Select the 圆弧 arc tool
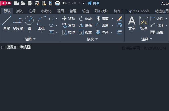Screen dimensions: 169x111 point(41,23)
